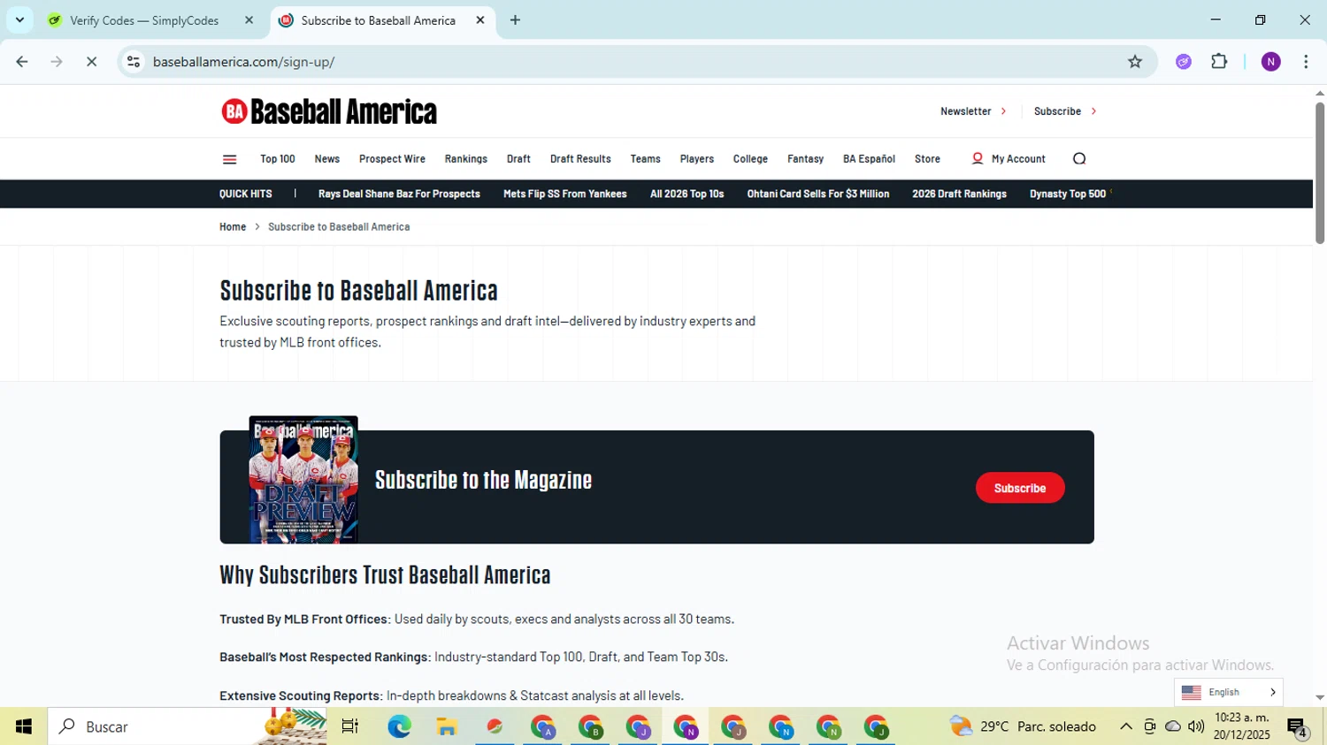Go to Prospect Wire in navigation
Viewport: 1327px width, 745px height.
pos(392,159)
